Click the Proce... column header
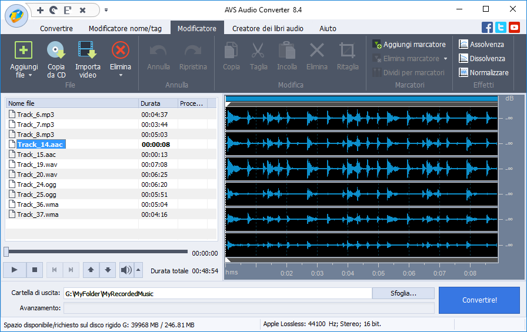 (x=192, y=103)
